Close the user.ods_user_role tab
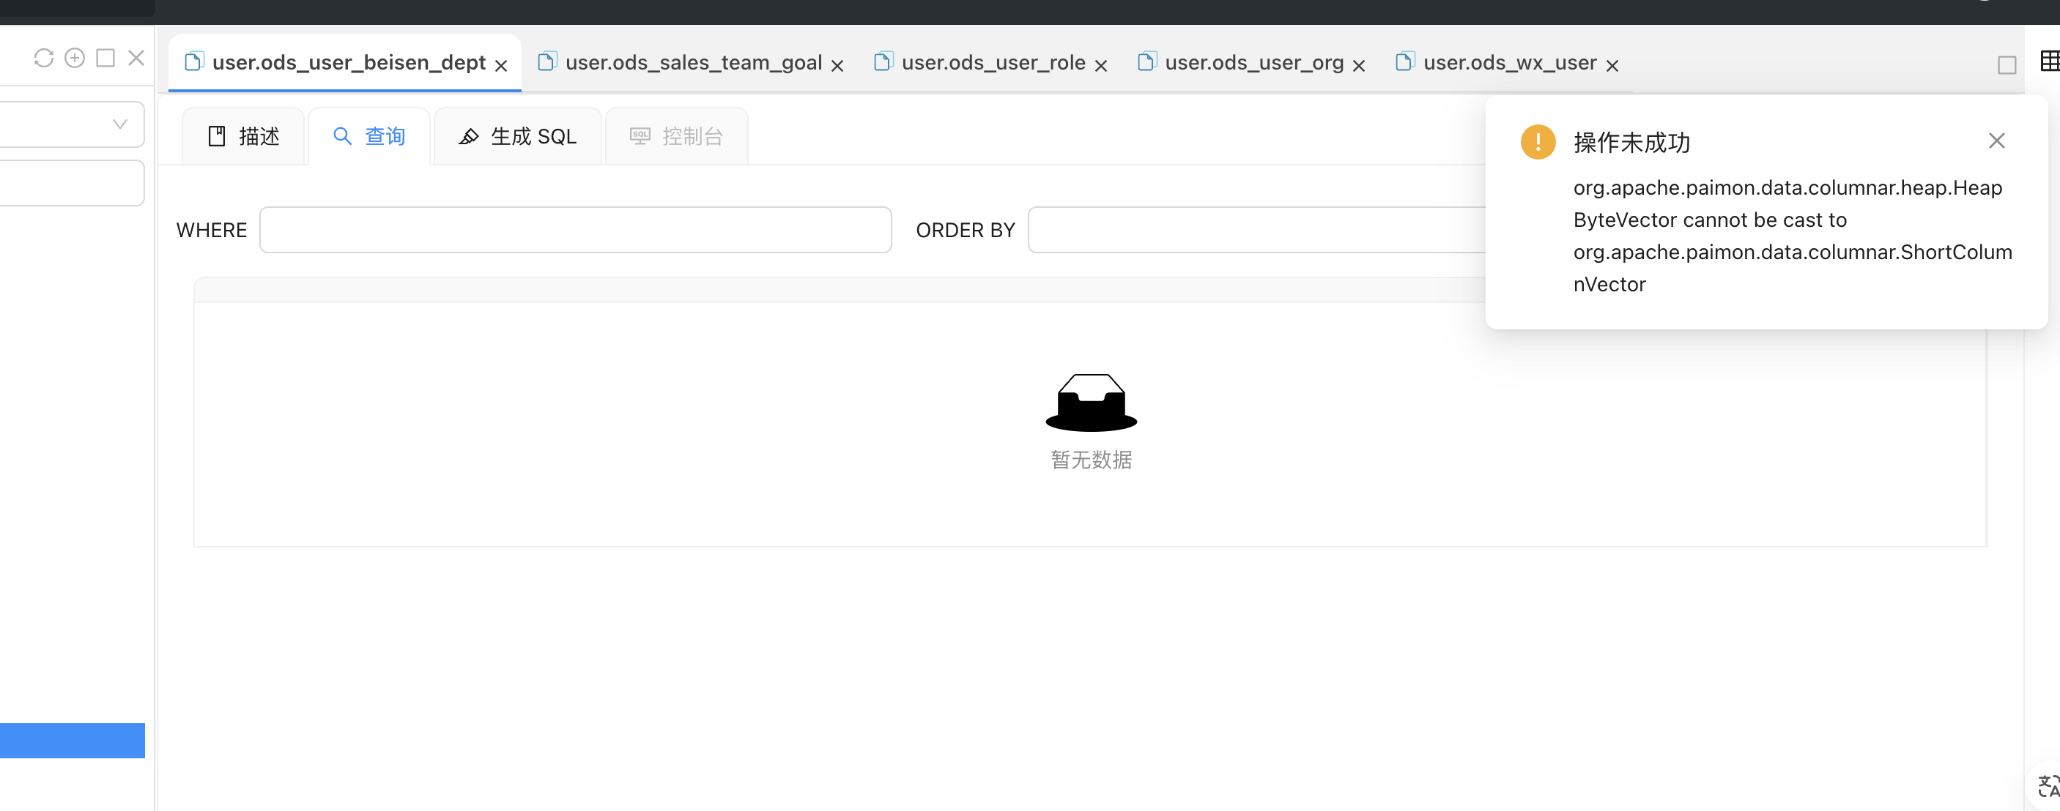Screen dimensions: 2060x811 [x=1100, y=67]
